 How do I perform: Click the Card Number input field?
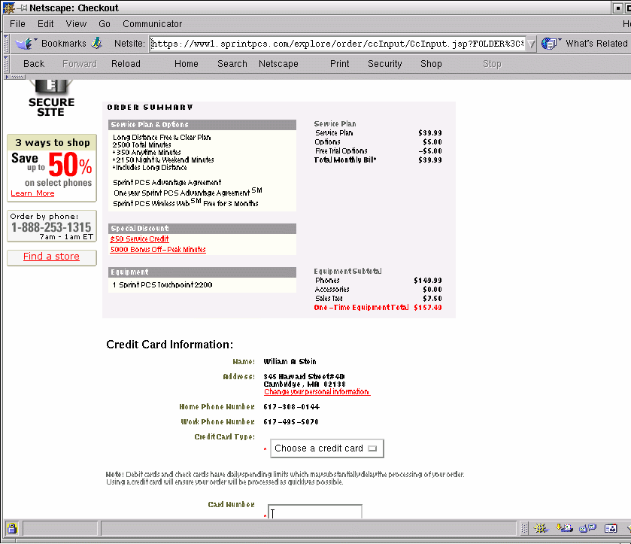pos(315,512)
